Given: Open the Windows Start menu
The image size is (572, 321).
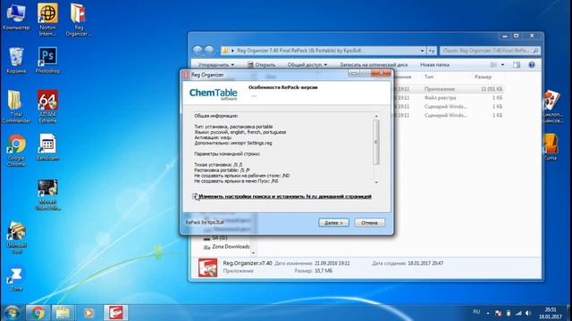Looking at the screenshot, I should (x=12, y=313).
